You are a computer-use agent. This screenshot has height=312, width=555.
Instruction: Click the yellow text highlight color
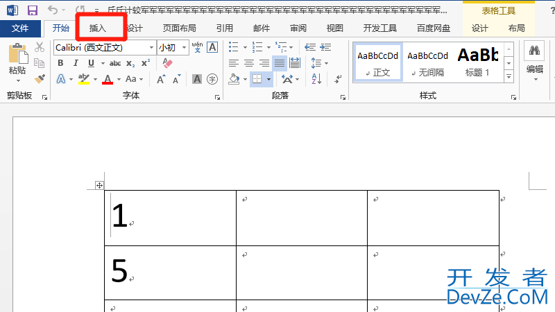[x=84, y=79]
